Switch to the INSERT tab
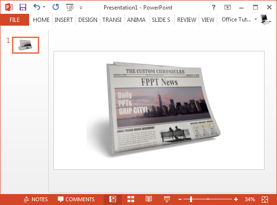Viewport: 277px width, 205px height. coord(64,20)
